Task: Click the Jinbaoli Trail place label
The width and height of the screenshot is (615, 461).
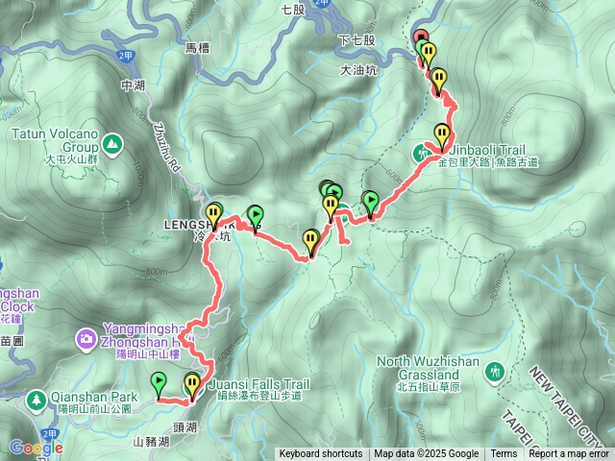Action: pyautogui.click(x=488, y=156)
